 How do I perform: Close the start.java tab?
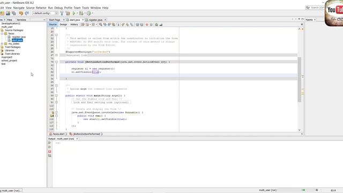coord(83,20)
